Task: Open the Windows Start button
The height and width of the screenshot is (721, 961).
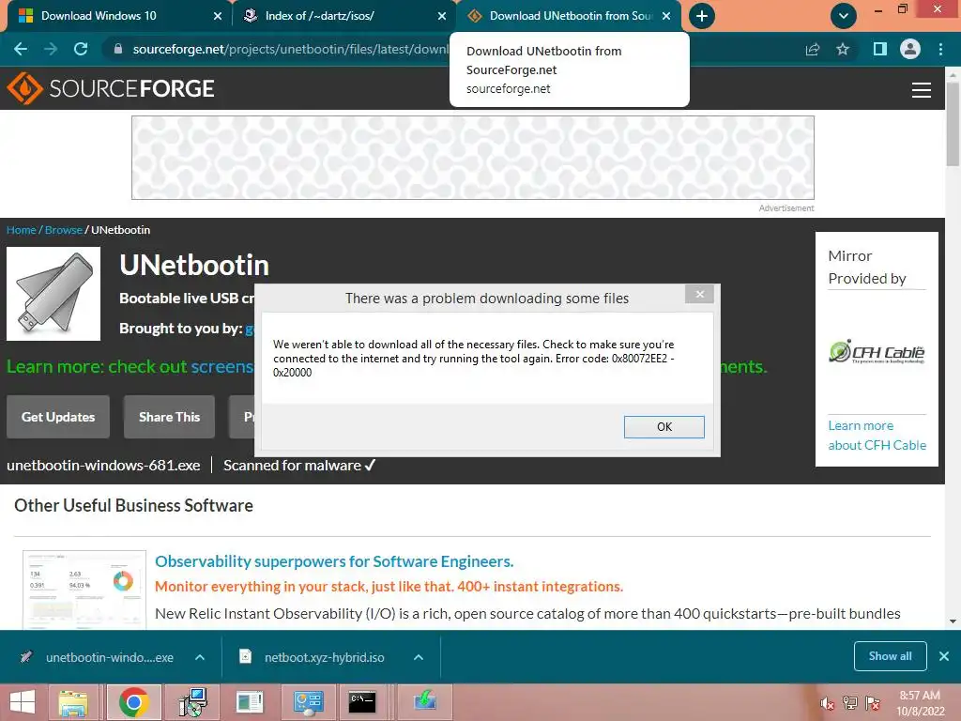Action: (x=23, y=702)
